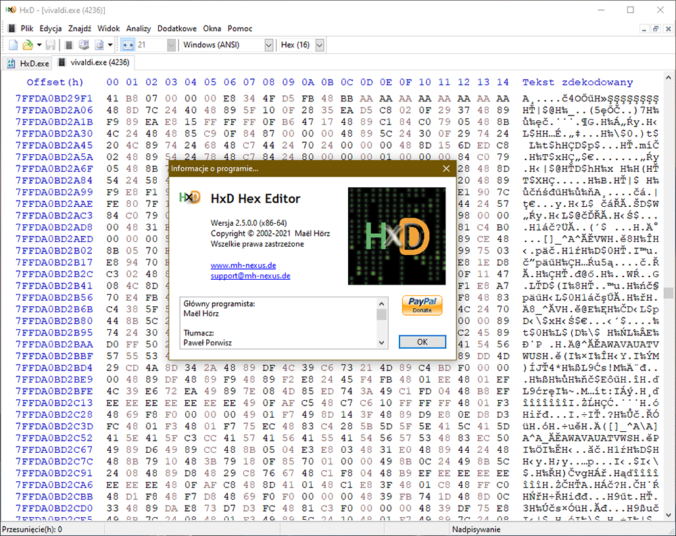Click the support@mh-nexus.de email link

click(x=251, y=276)
